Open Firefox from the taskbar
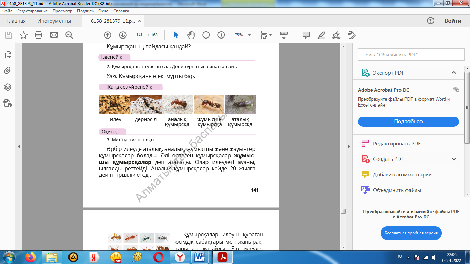This screenshot has width=470, height=264. coord(31,257)
